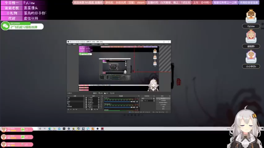Toggle visibility eye of the third source row

pyautogui.click(x=99, y=101)
